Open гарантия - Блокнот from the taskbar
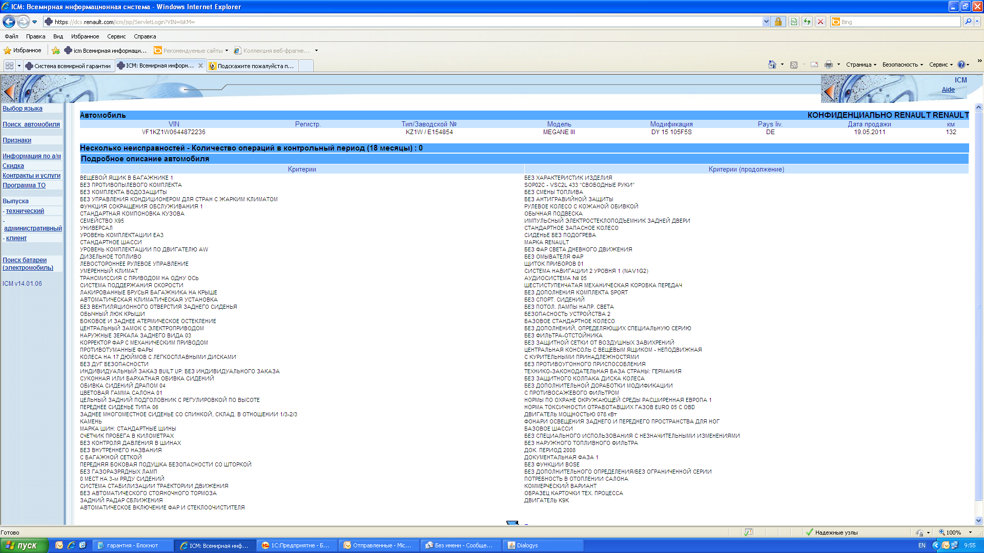 (132, 545)
